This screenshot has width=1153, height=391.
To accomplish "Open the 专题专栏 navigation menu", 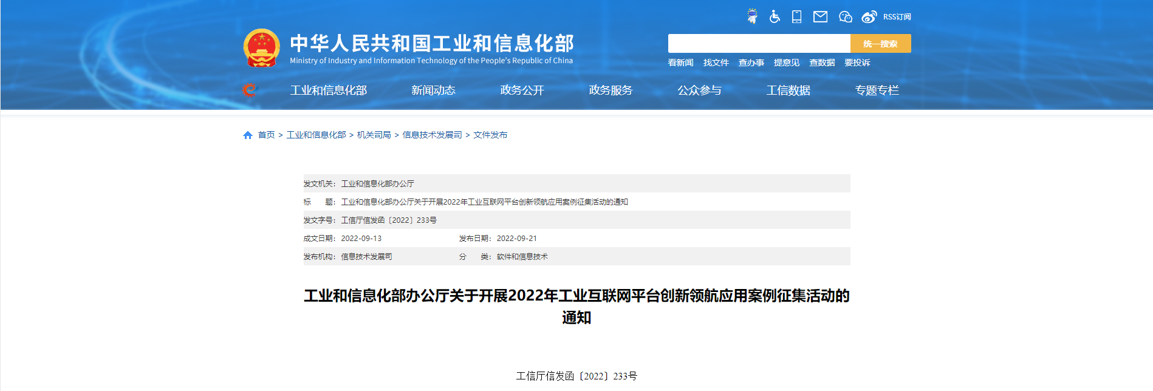I will point(877,90).
